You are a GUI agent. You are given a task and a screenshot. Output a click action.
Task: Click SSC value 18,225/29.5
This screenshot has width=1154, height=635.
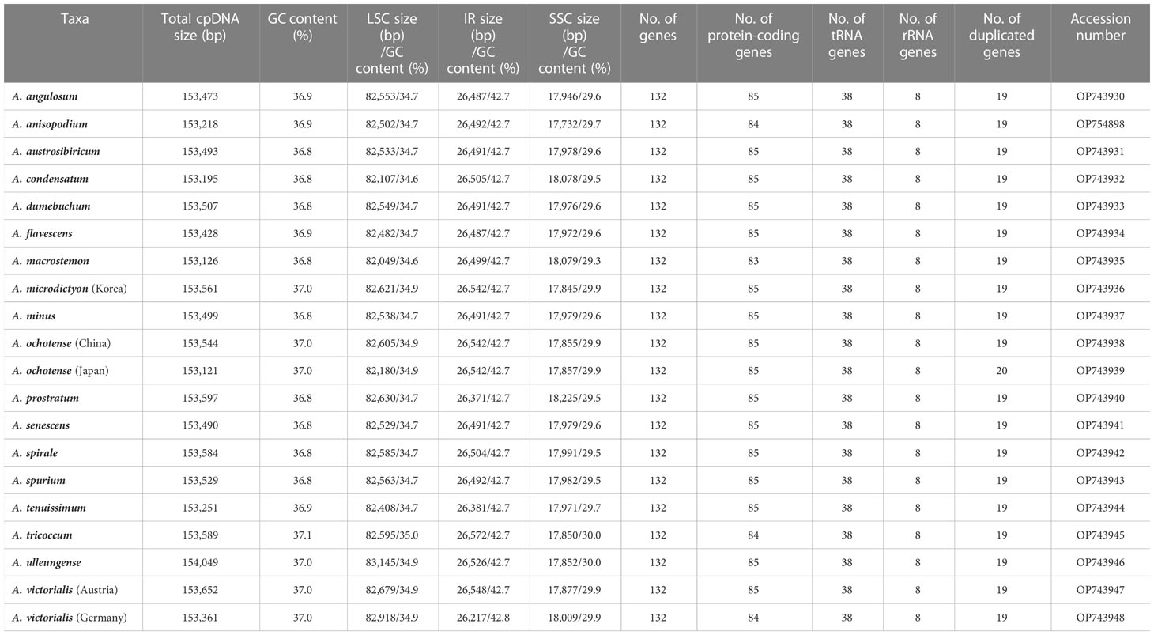575,398
